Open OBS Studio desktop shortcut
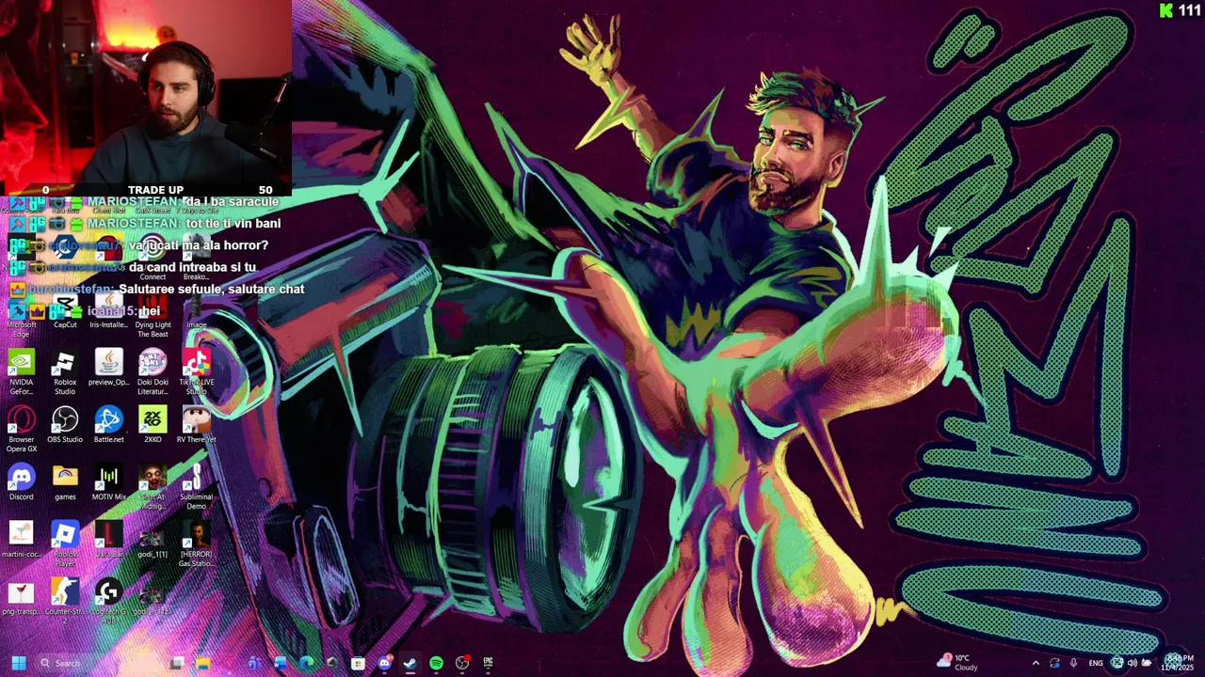 (65, 425)
